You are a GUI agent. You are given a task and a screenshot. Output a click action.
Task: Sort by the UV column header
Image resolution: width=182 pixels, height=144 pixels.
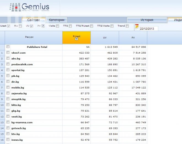pyautogui.click(x=105, y=37)
